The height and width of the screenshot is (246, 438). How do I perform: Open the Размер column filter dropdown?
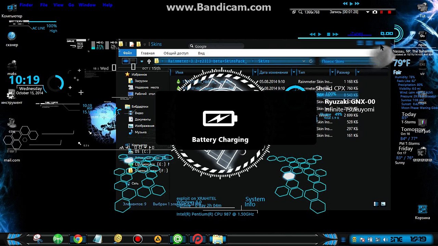[358, 72]
